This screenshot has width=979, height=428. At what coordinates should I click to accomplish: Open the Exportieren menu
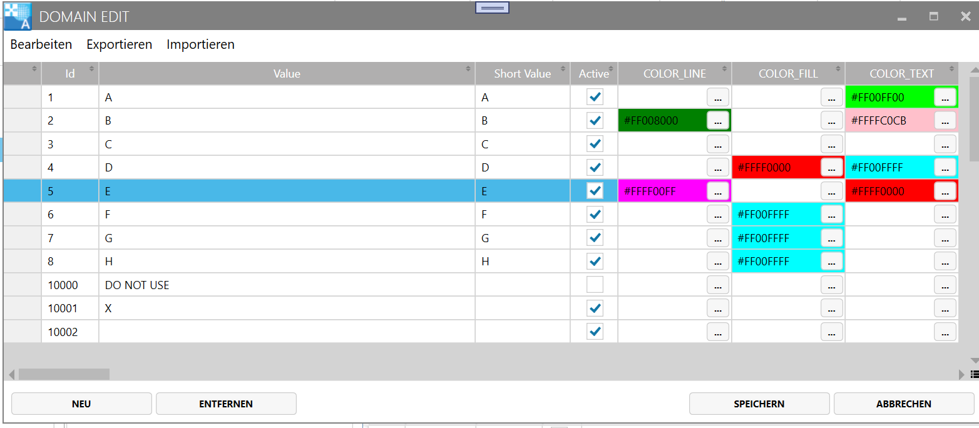[x=119, y=44]
